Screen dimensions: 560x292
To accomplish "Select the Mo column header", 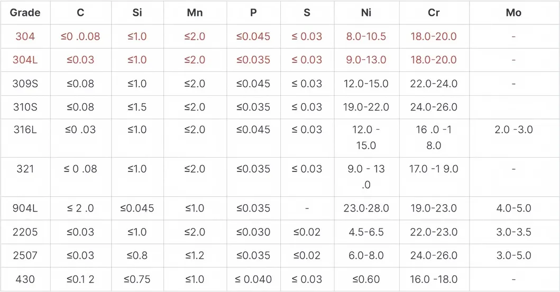I will click(x=513, y=13).
